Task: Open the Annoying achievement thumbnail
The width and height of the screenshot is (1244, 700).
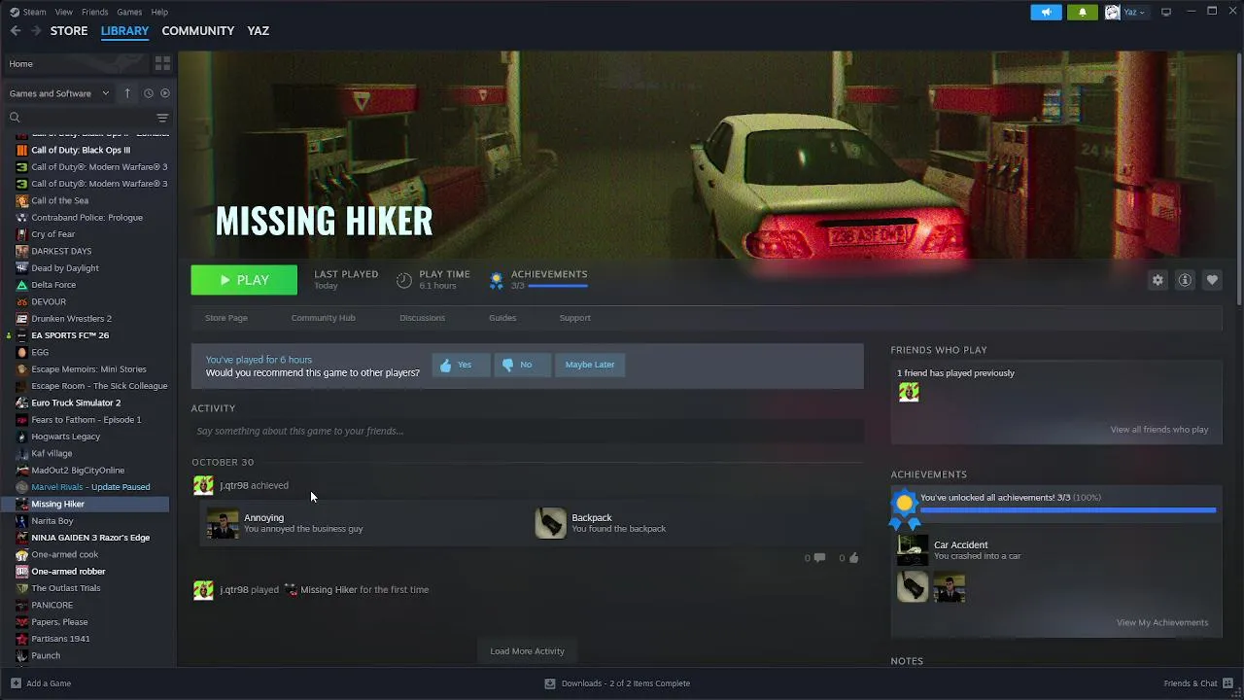Action: [223, 523]
